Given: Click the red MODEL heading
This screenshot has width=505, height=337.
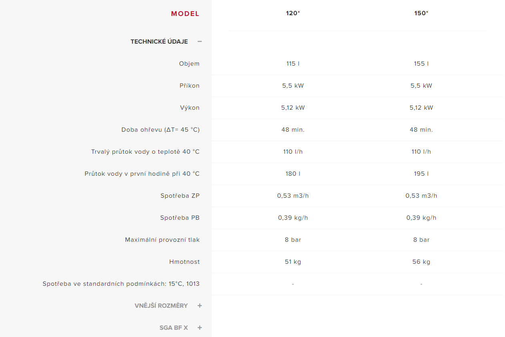Looking at the screenshot, I should 185,14.
